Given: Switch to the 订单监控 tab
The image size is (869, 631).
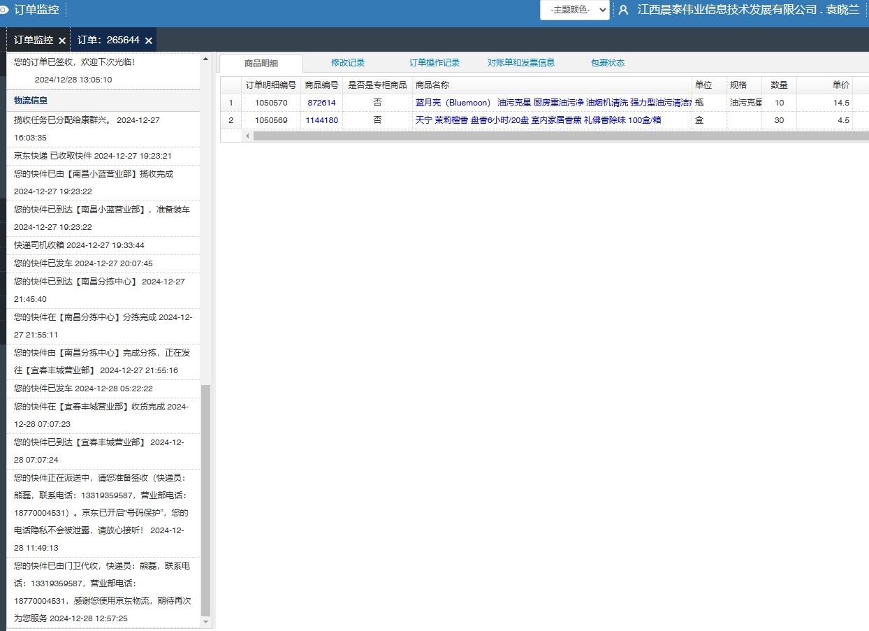Looking at the screenshot, I should (x=34, y=40).
